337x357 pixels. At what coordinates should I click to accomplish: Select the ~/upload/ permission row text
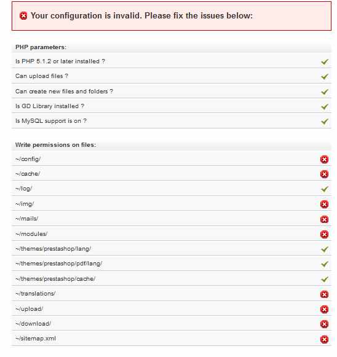(x=29, y=309)
